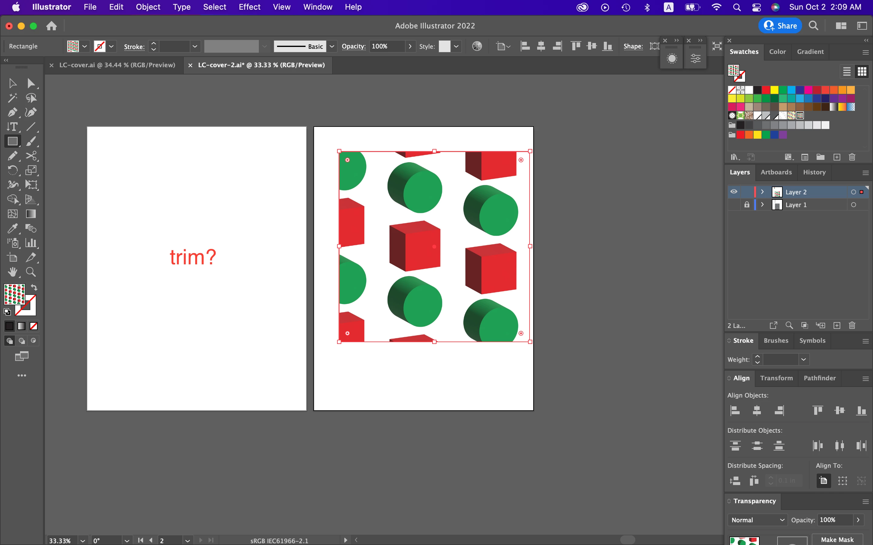The height and width of the screenshot is (545, 873).
Task: Choose the Magic Wand tool
Action: [12, 98]
